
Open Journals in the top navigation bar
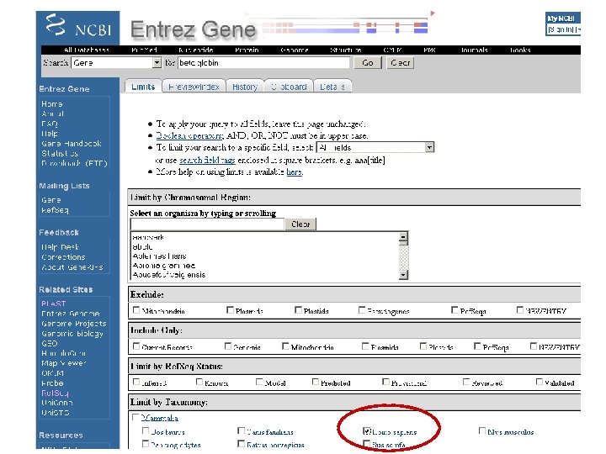(474, 50)
